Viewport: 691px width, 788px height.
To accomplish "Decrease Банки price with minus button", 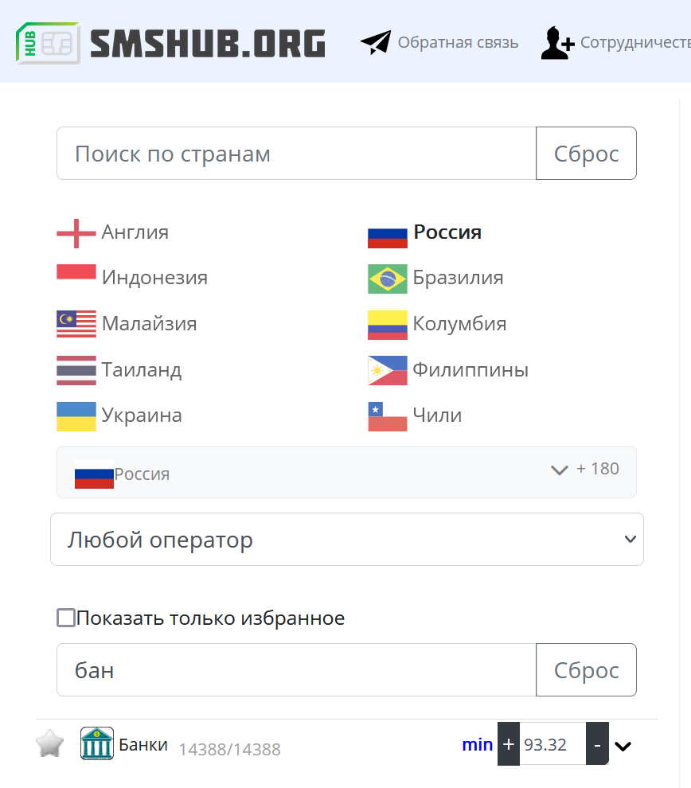I will pos(597,743).
